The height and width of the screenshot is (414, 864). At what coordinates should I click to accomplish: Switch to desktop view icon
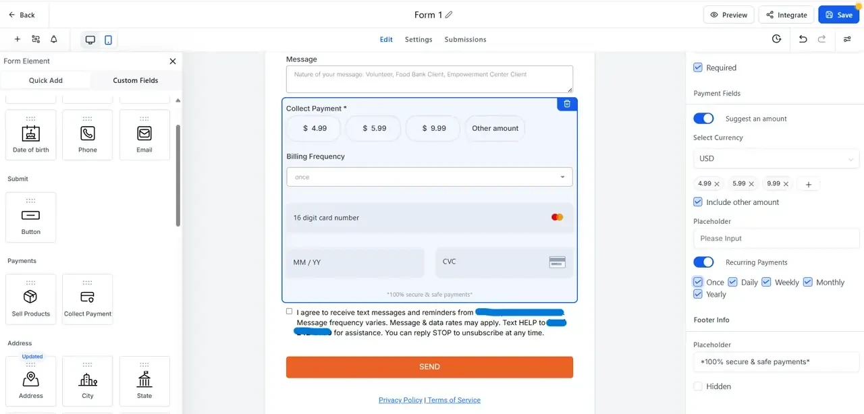[90, 40]
